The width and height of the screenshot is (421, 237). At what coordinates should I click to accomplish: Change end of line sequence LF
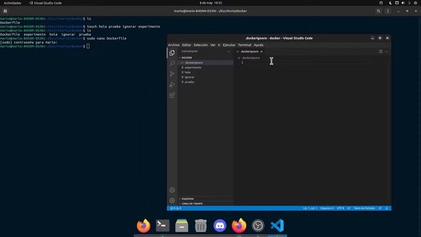click(349, 208)
